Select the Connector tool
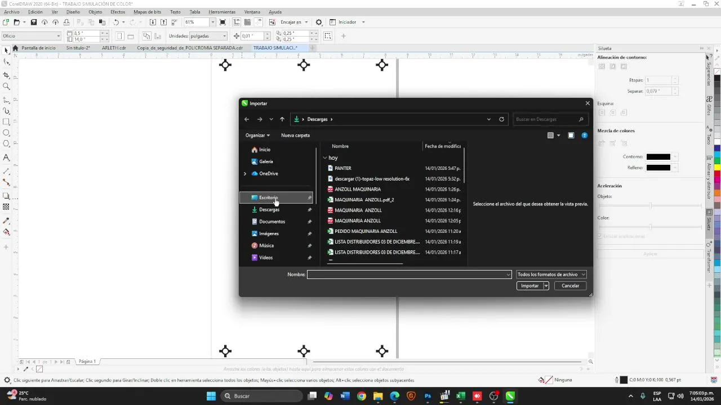 6,182
